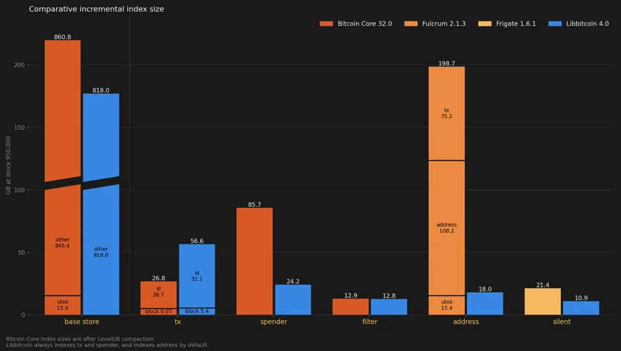Click the 'filter' axis label
Viewport: 621px width, 351px height.
coord(369,321)
